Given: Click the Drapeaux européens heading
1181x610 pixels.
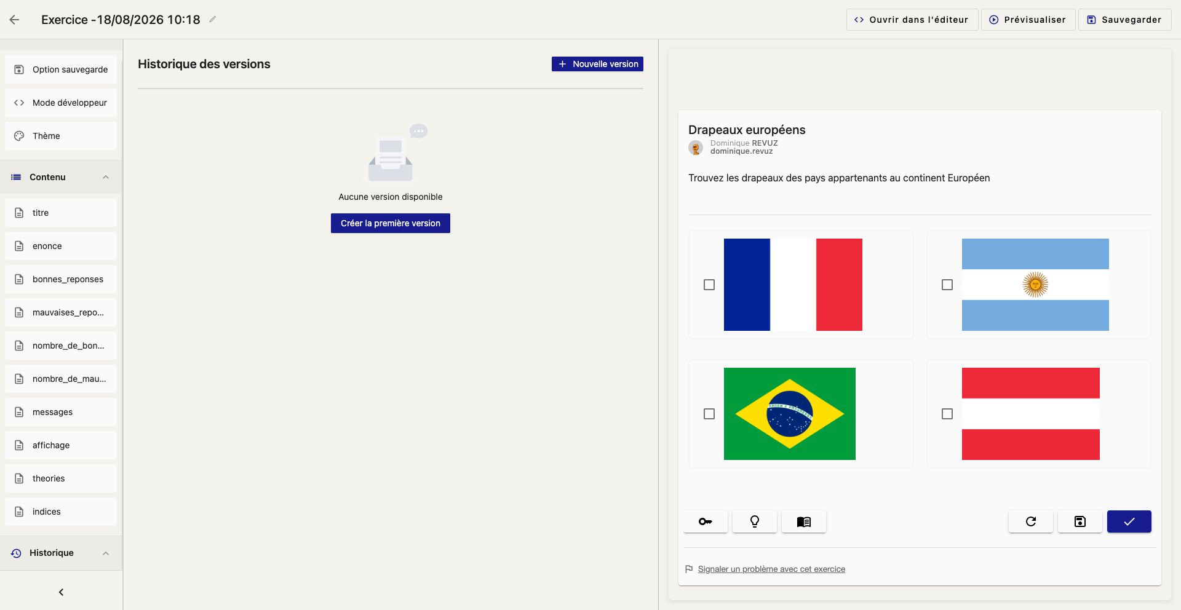Looking at the screenshot, I should [x=747, y=130].
